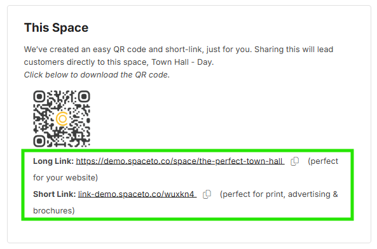
Task: Click the 'perfect for print, advertising &' text
Action: (x=279, y=194)
